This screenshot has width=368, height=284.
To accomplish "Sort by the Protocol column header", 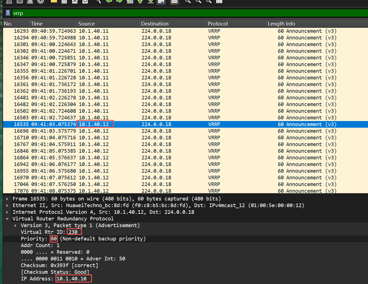I will click(236, 24).
